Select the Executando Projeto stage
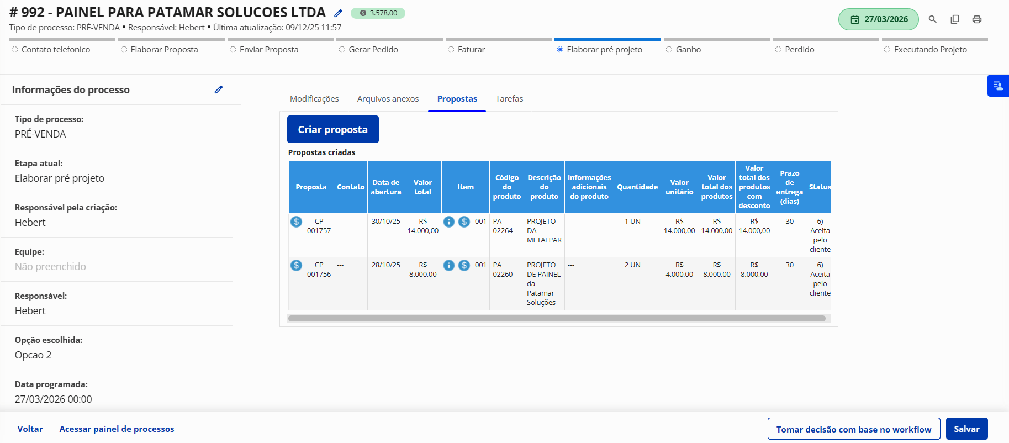This screenshot has height=443, width=1009. click(930, 50)
